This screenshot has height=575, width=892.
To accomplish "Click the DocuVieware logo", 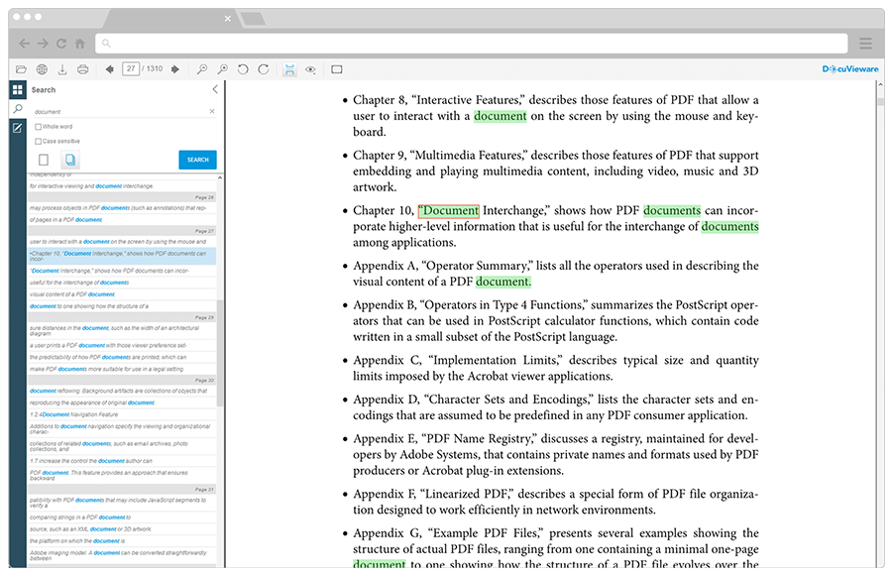I will pyautogui.click(x=850, y=68).
